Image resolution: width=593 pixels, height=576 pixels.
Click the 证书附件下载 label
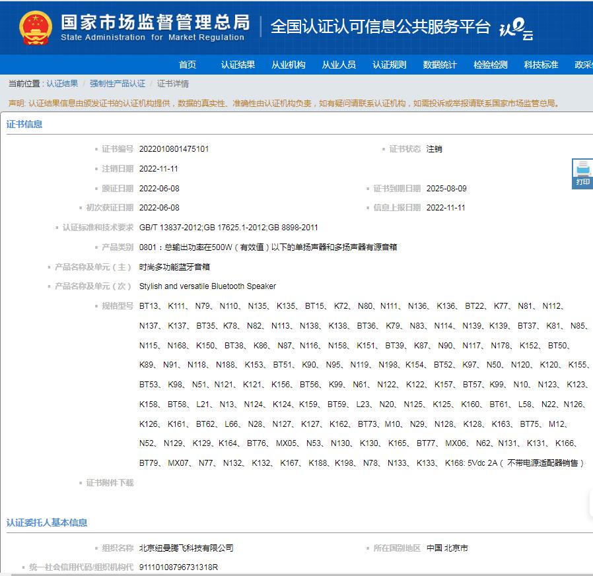[x=110, y=483]
